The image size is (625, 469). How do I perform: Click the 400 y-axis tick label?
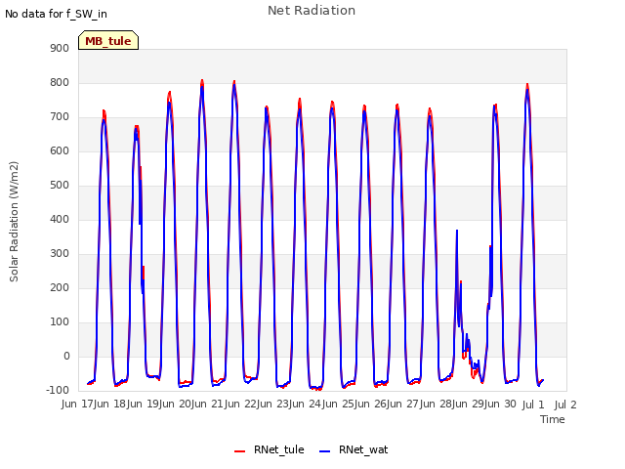pos(60,219)
